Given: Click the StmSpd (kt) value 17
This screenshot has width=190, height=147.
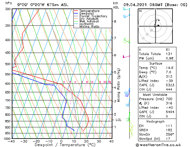Looking at the screenshot, I should coord(168,139).
